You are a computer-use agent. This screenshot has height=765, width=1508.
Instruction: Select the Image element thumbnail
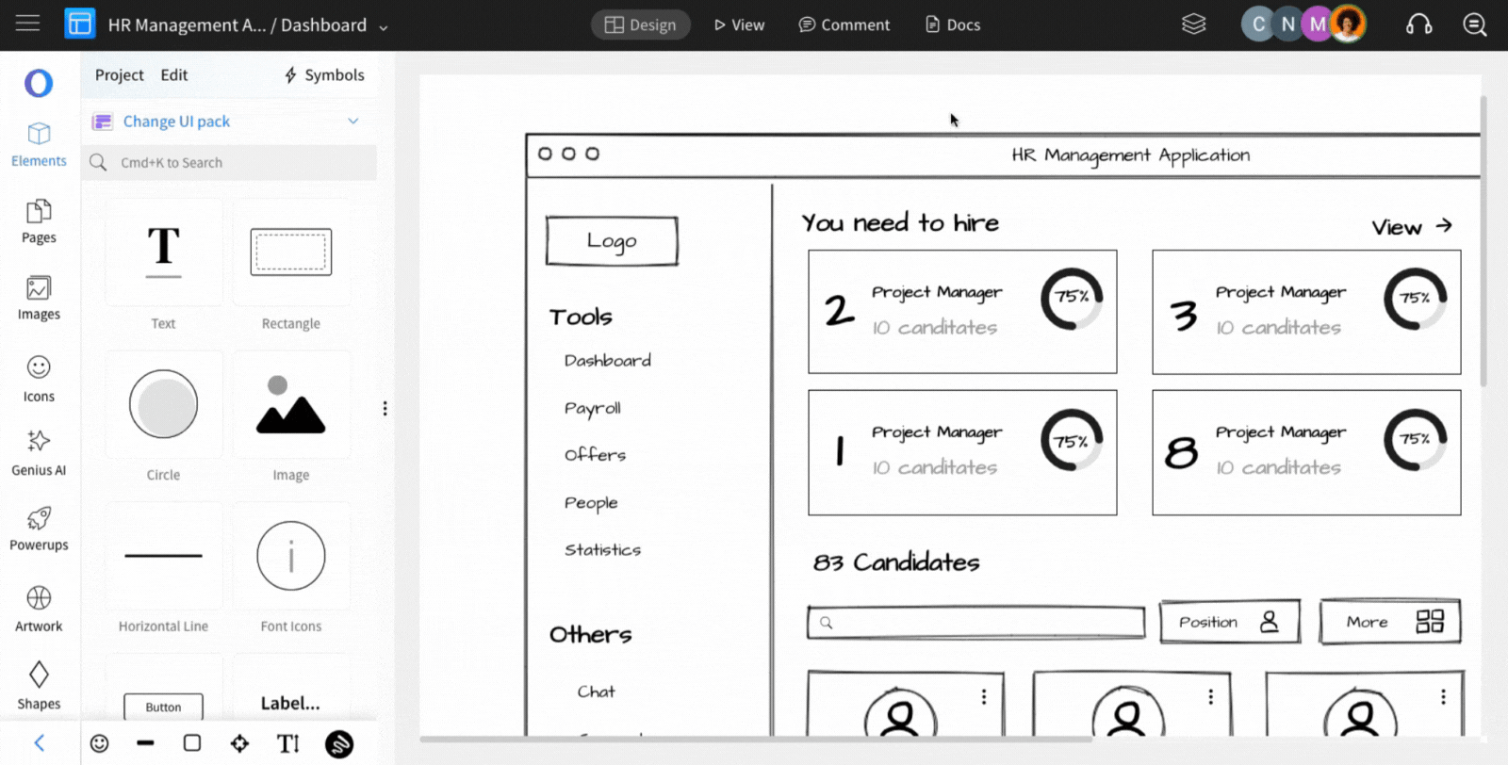291,404
